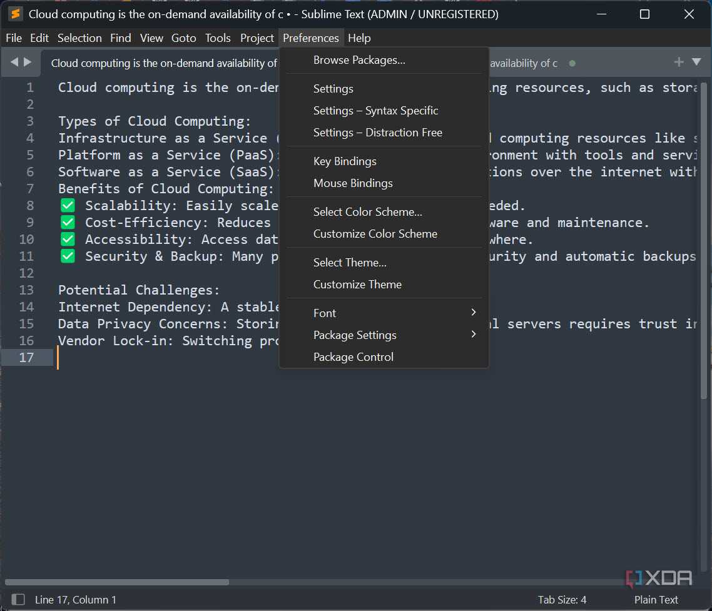Toggle the side bar icon in status bar
The height and width of the screenshot is (611, 712).
[18, 599]
